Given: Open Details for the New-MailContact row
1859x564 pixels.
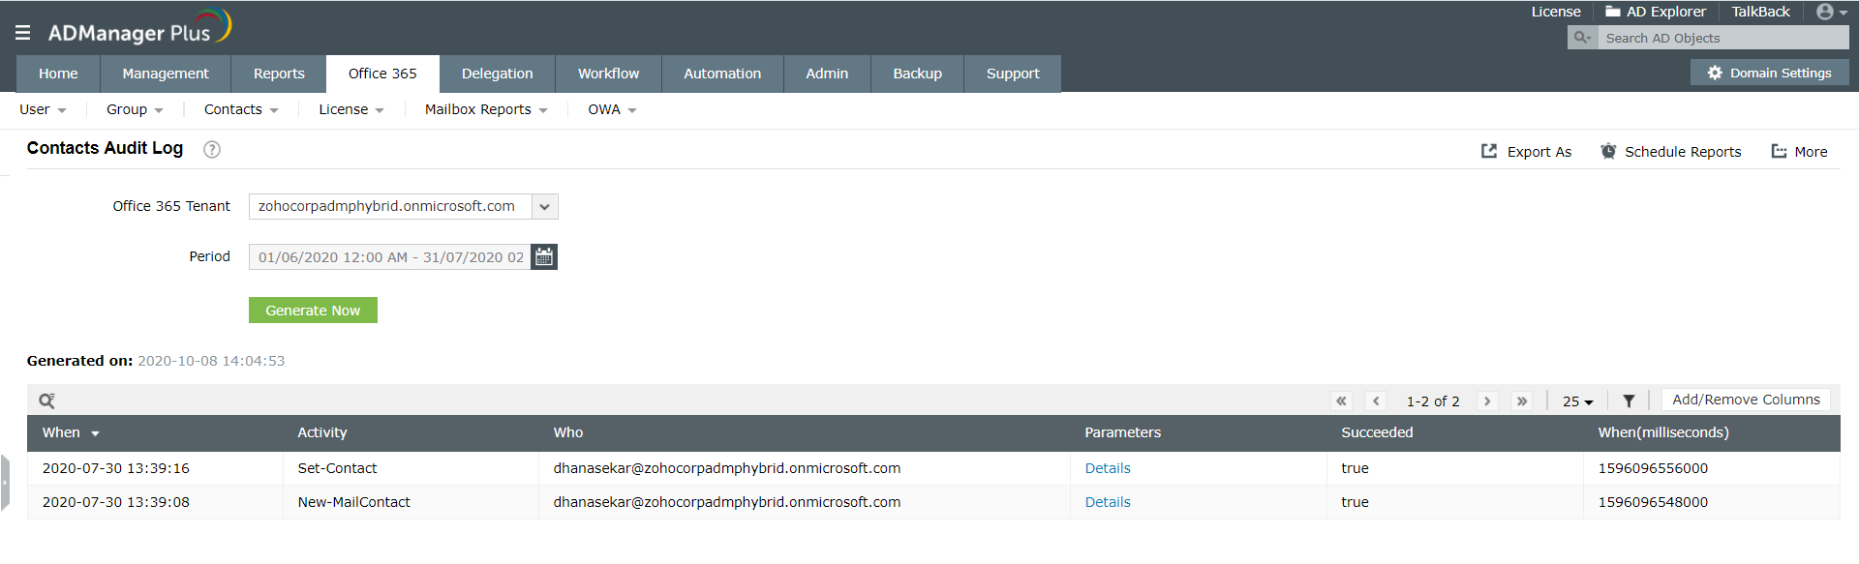Looking at the screenshot, I should click(x=1108, y=502).
